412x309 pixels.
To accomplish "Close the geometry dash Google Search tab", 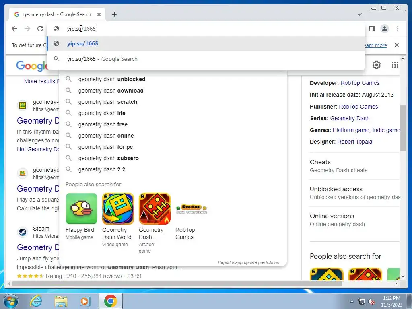I will click(x=99, y=14).
